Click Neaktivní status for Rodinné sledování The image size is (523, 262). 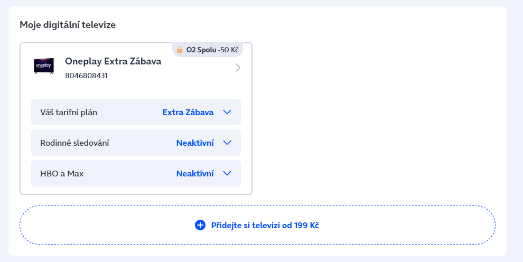[195, 143]
